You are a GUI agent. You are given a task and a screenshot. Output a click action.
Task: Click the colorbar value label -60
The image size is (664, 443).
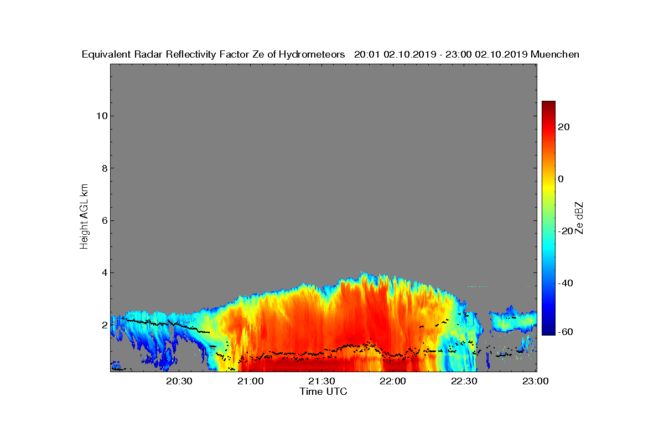564,332
